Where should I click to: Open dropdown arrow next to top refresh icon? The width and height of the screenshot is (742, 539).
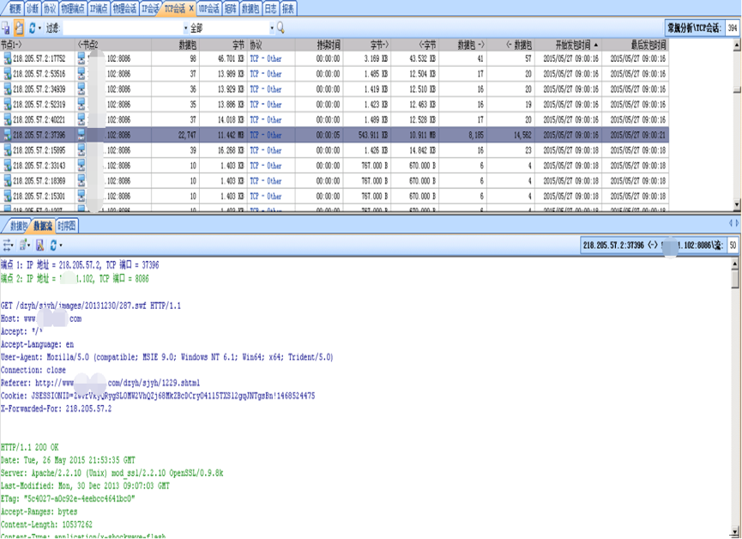[40, 28]
